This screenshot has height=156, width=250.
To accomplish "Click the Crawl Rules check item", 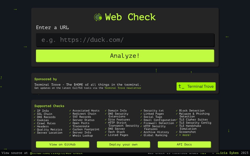I will click(46, 123).
